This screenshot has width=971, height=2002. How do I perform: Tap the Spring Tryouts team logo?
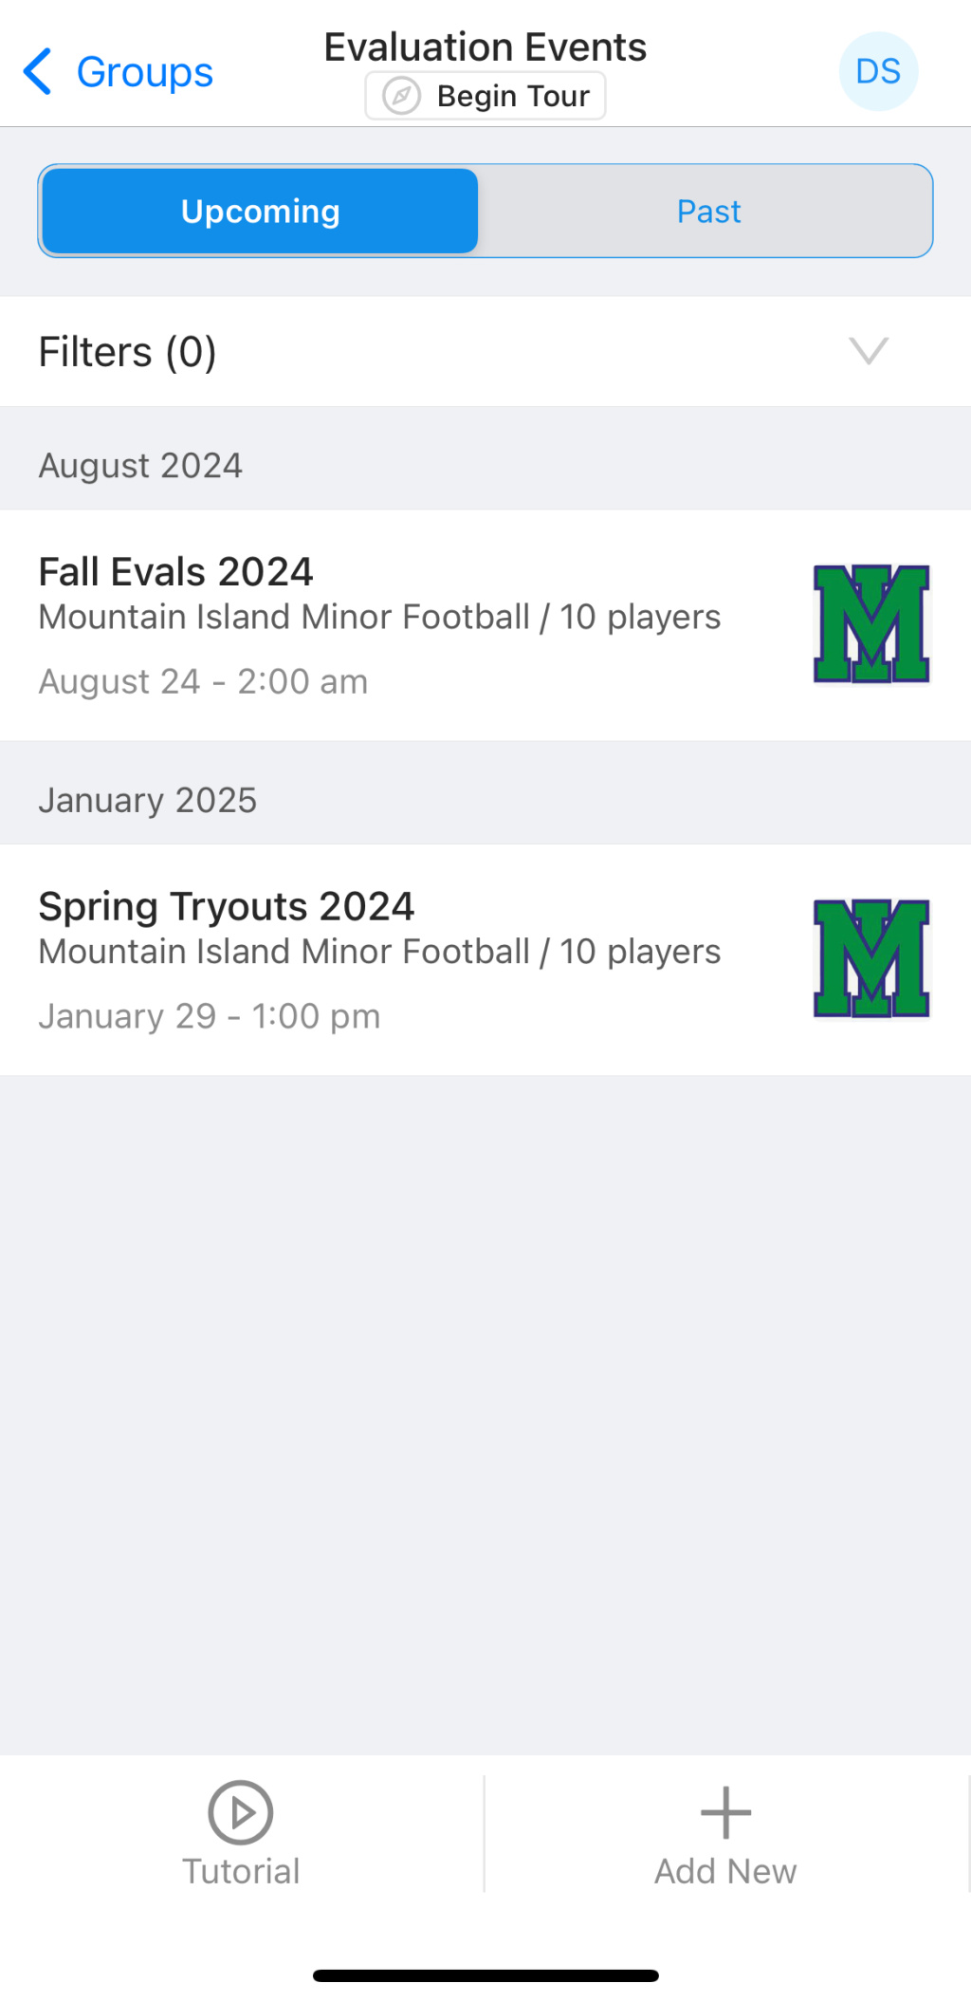point(871,958)
